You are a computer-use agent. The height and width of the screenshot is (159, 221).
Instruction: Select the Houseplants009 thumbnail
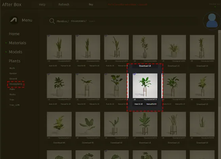tap(116, 86)
